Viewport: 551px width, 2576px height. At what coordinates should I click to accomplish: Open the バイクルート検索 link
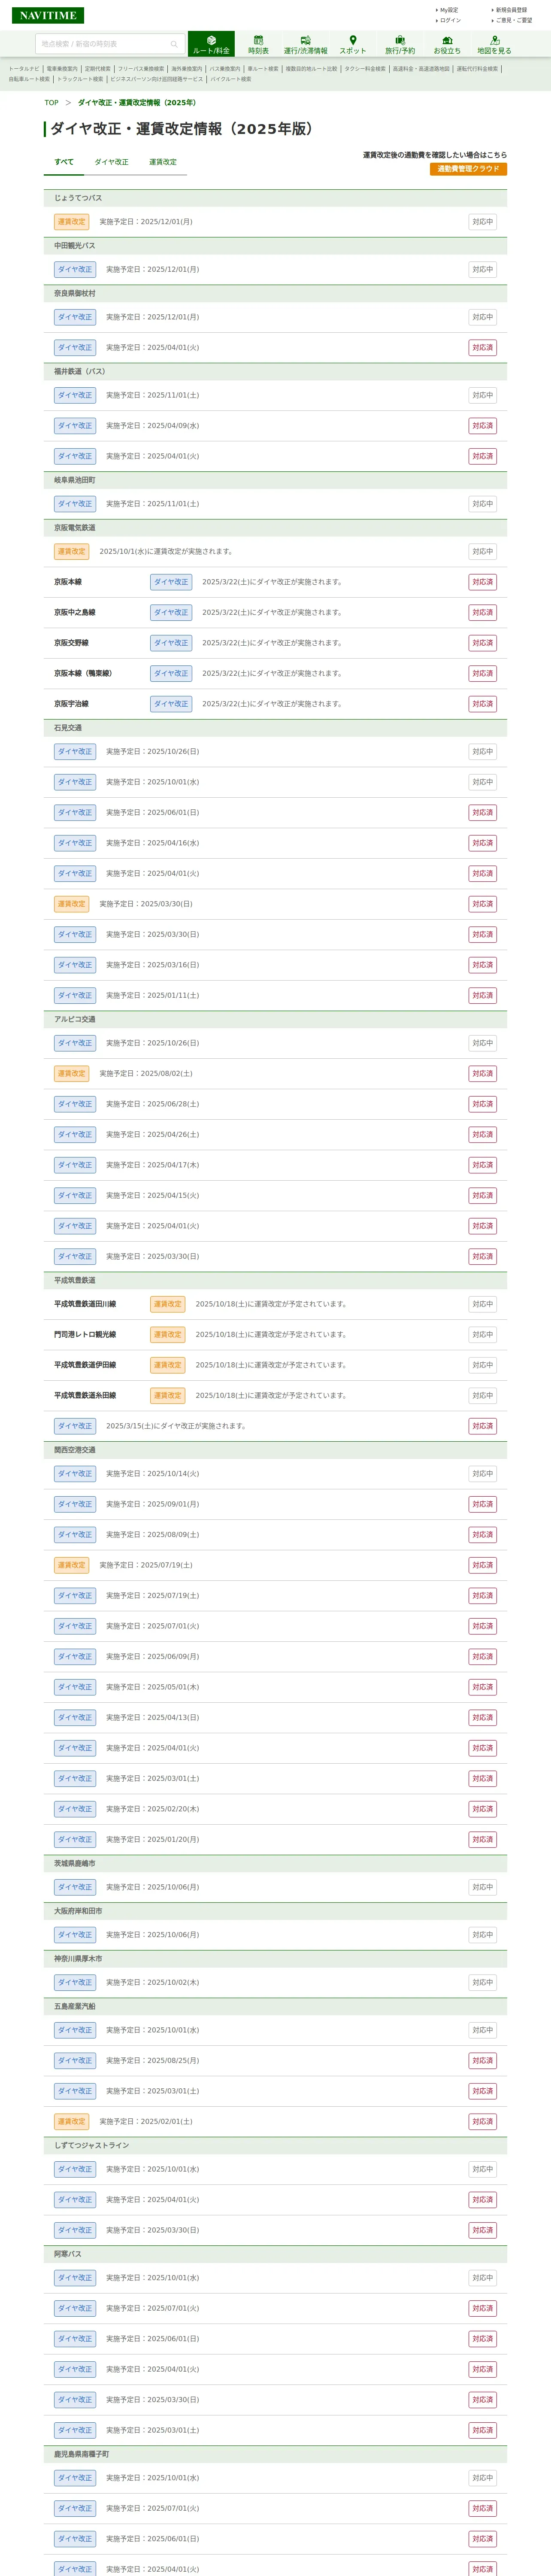(231, 79)
